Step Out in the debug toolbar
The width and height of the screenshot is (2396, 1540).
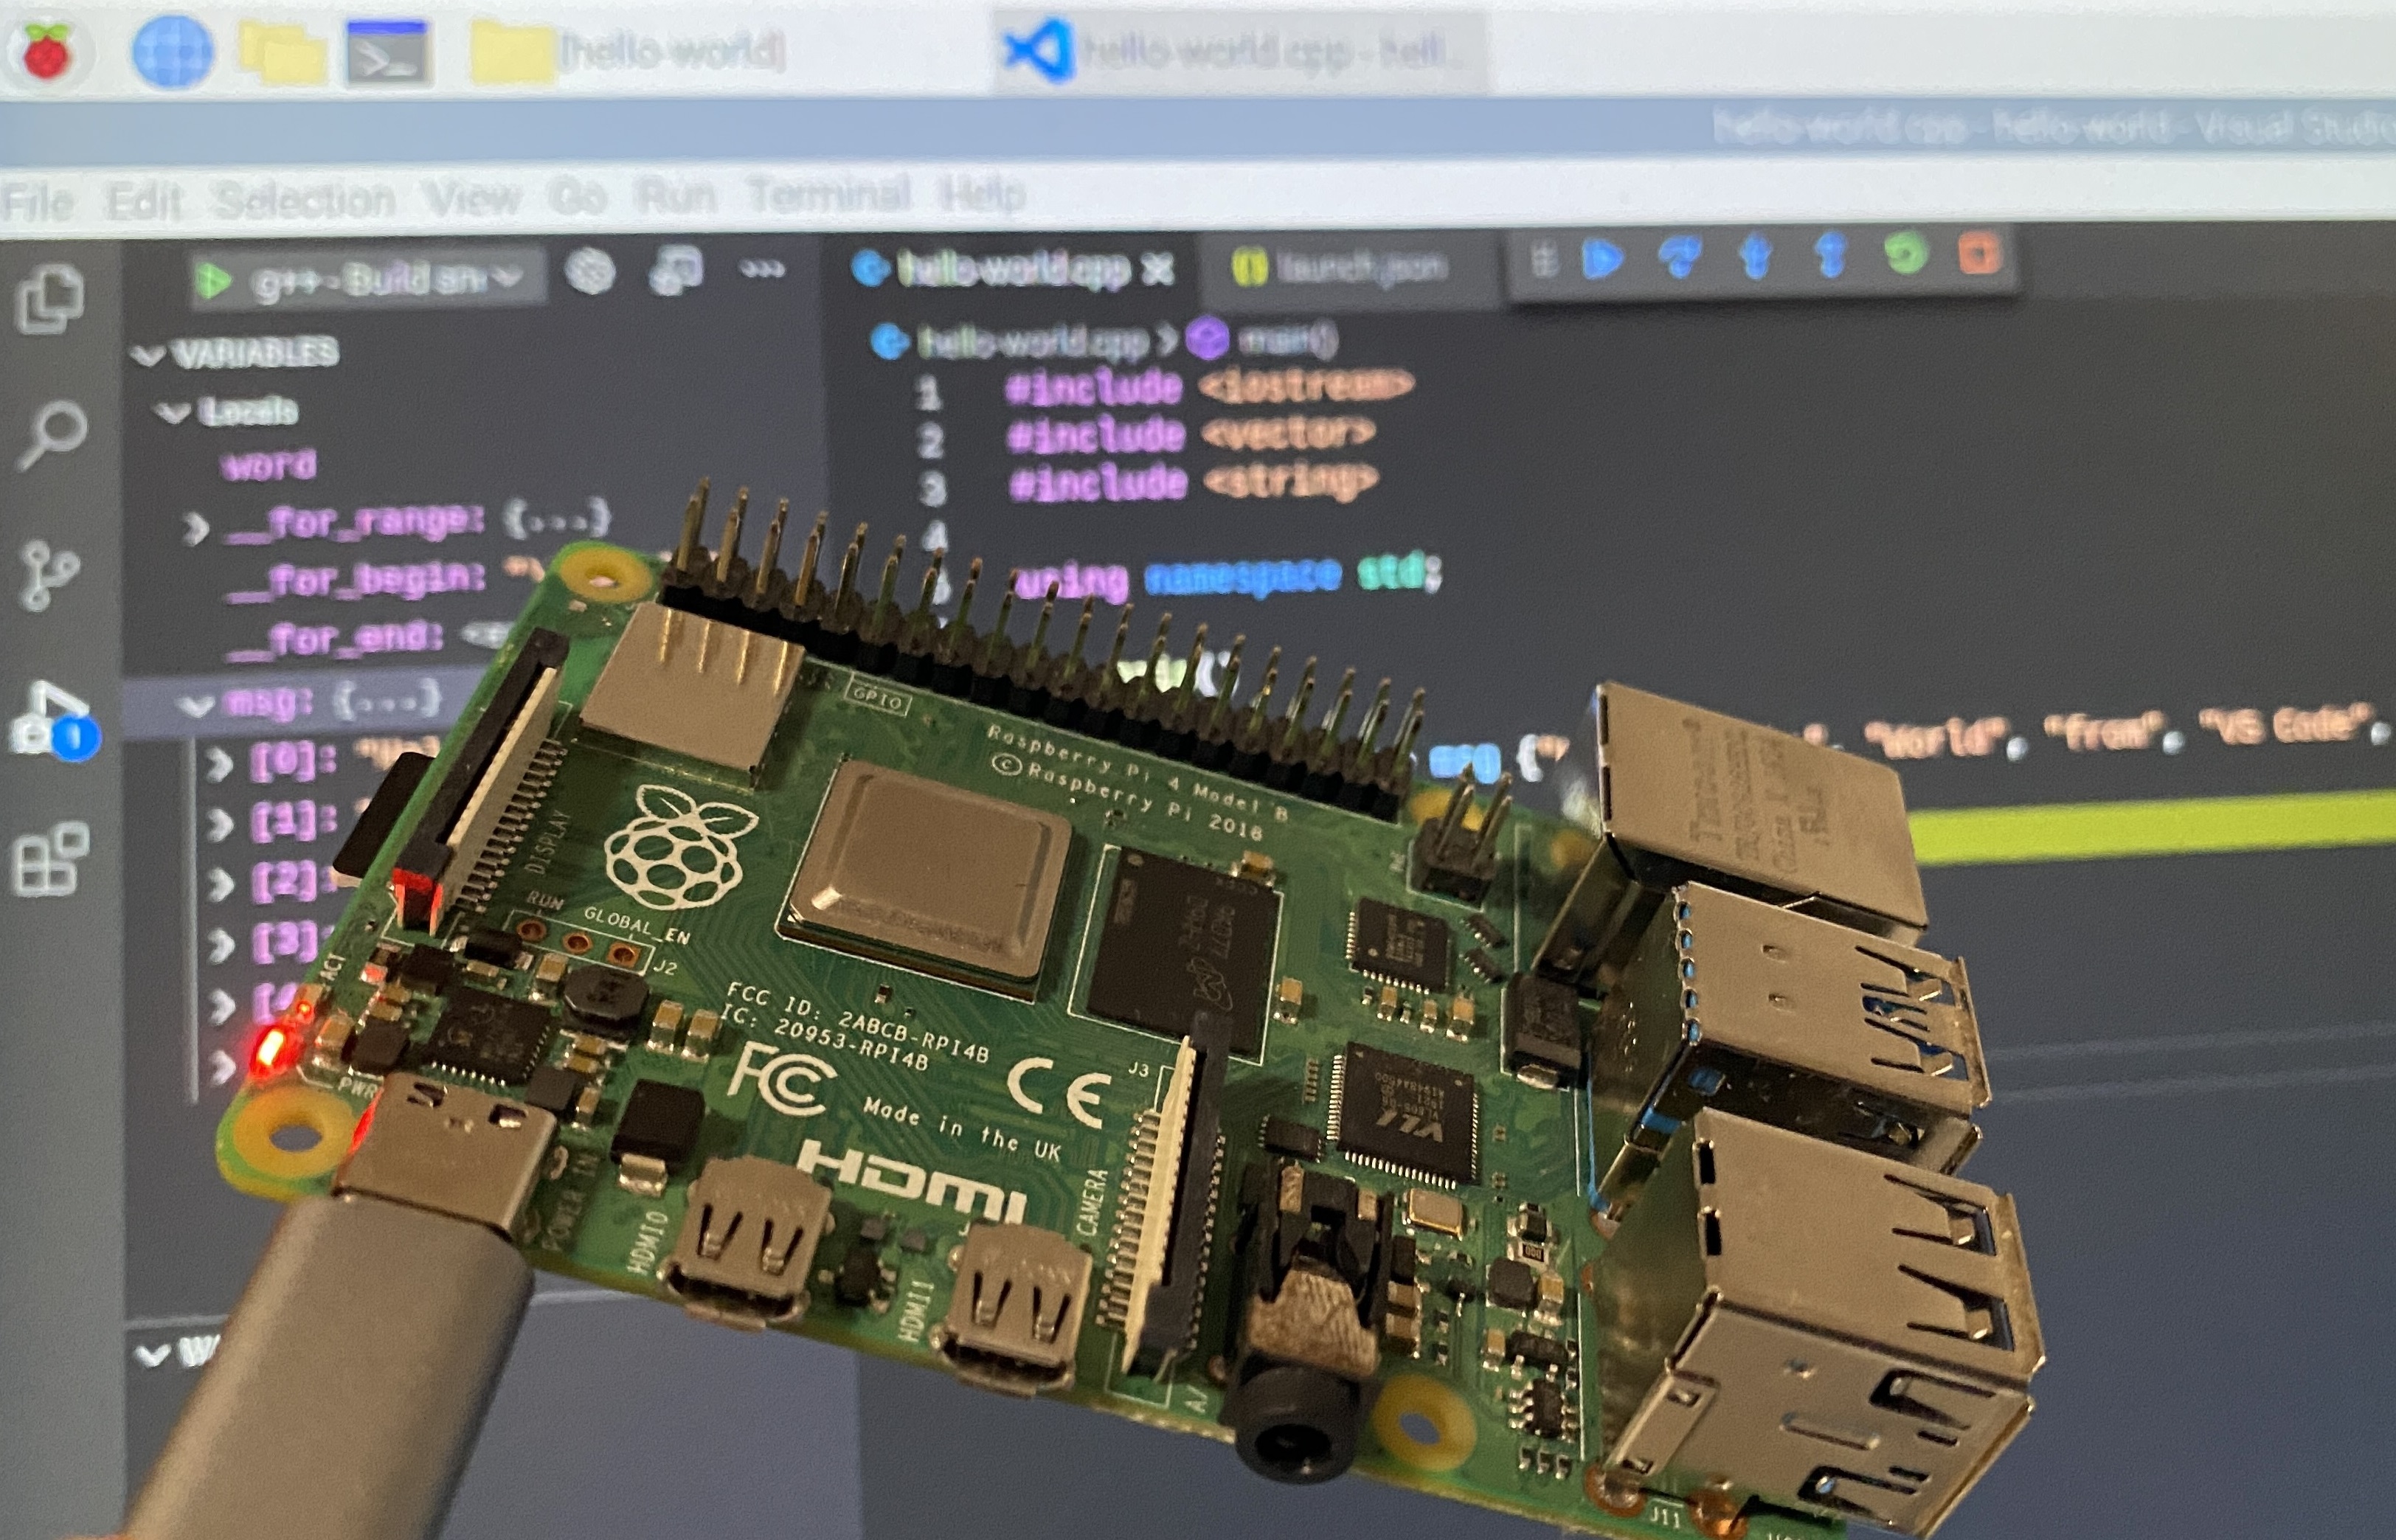(x=1830, y=256)
